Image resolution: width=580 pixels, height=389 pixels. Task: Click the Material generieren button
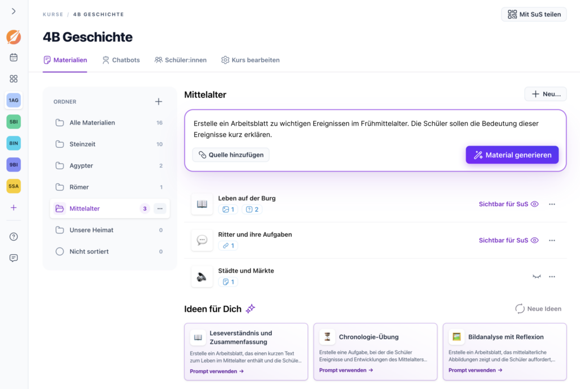click(x=512, y=155)
